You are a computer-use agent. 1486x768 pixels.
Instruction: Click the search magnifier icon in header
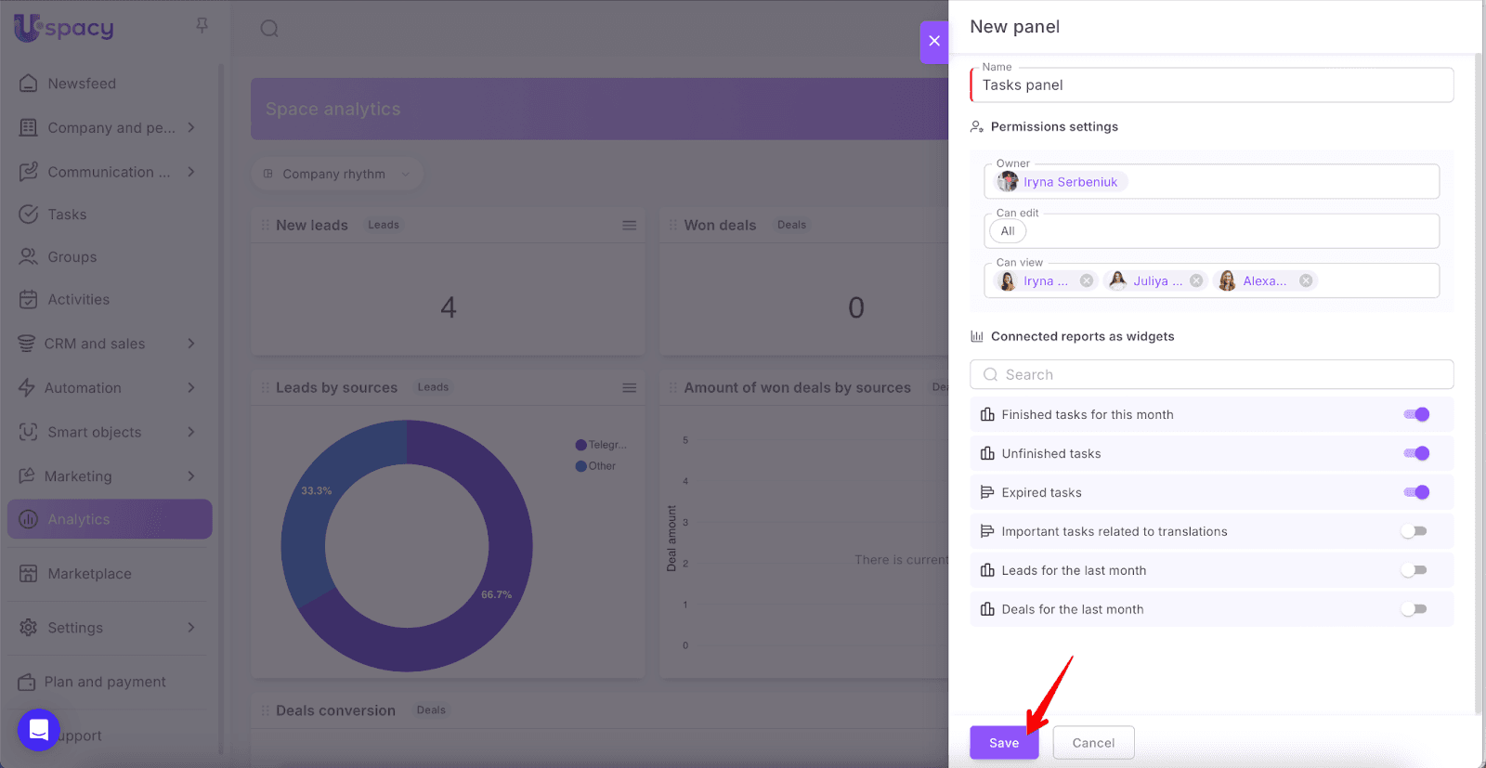click(x=269, y=29)
